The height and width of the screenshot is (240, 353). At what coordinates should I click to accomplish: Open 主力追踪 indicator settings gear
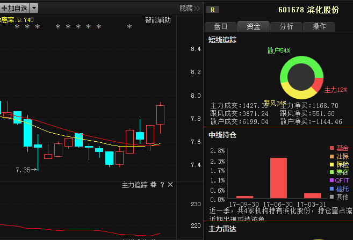tap(153, 185)
